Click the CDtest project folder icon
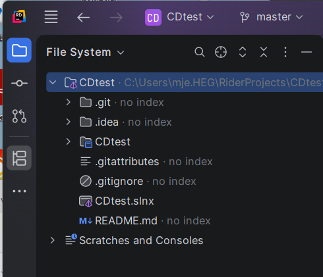The width and height of the screenshot is (323, 277). pos(86,142)
